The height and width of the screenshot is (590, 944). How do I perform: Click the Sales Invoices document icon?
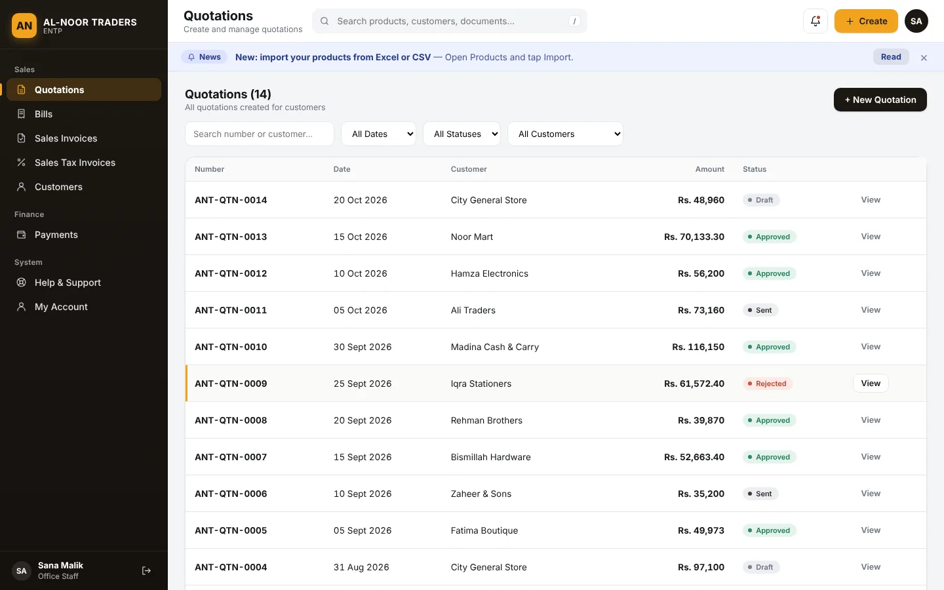click(21, 138)
